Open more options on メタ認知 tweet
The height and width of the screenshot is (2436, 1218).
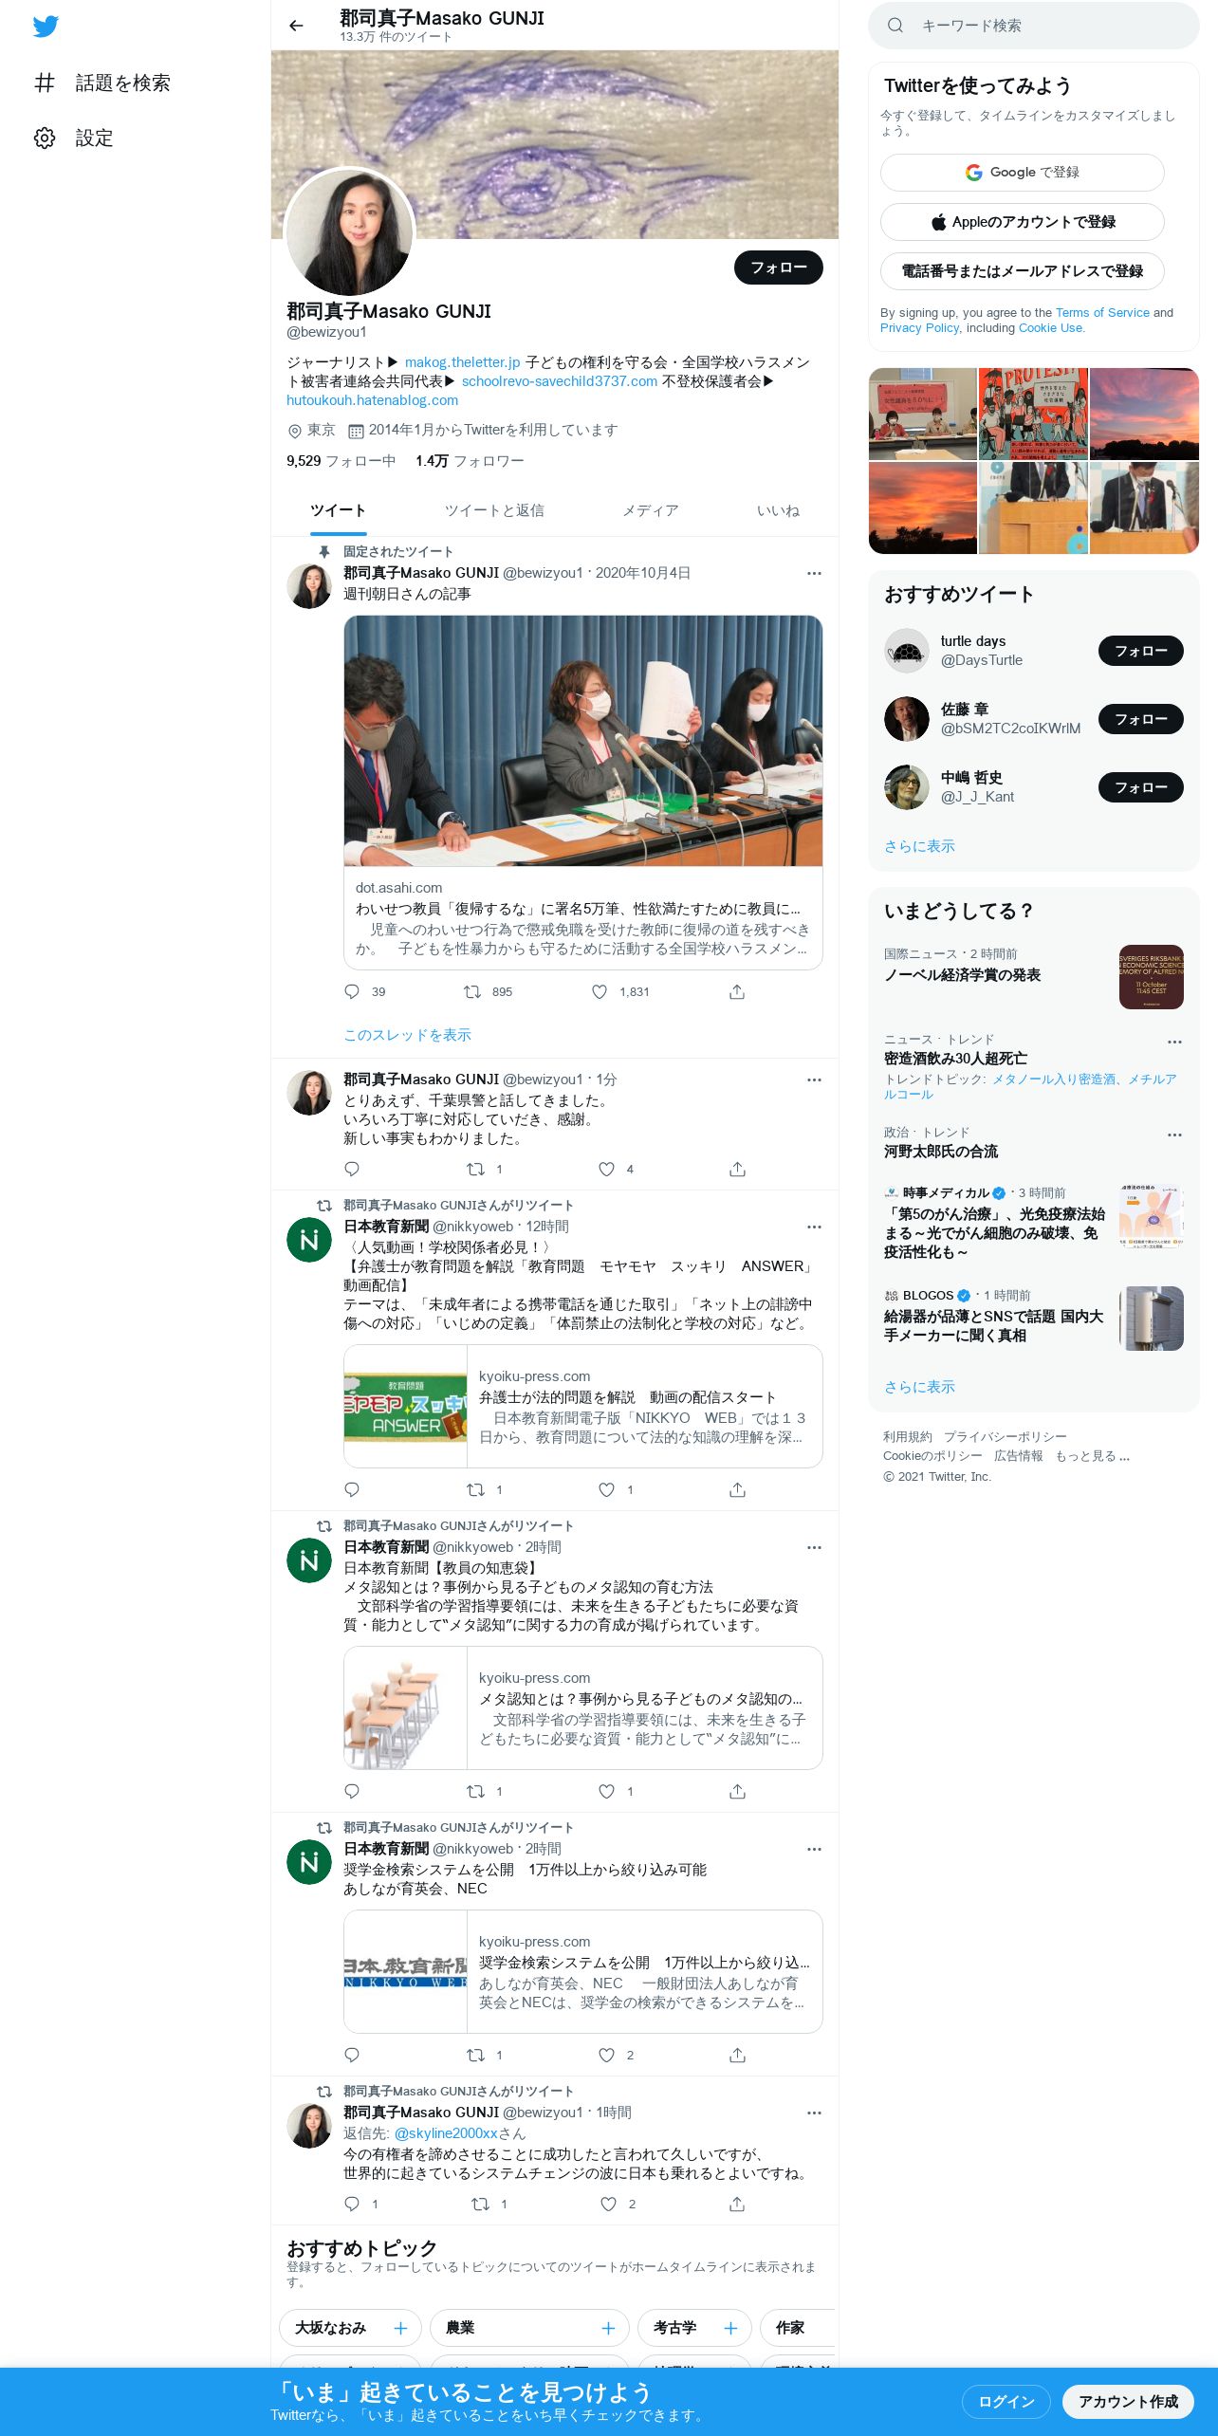[814, 1547]
